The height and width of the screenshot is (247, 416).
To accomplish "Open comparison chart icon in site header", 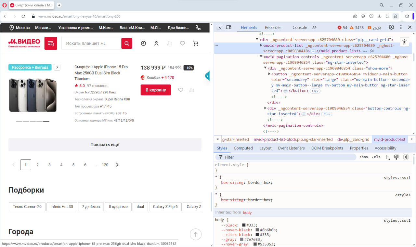I will [x=169, y=43].
